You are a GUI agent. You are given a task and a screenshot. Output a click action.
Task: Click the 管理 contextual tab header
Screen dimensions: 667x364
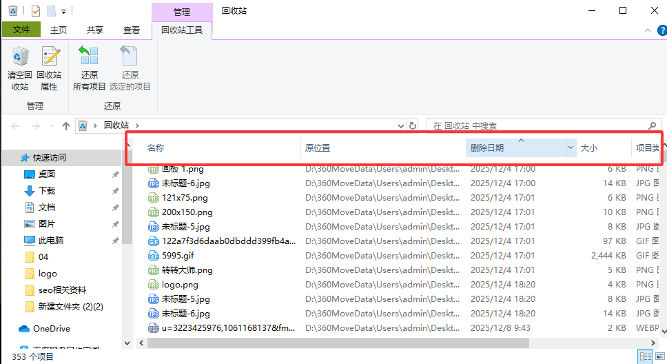pos(182,12)
